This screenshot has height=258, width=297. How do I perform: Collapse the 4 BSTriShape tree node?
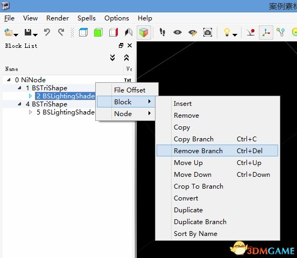(19, 104)
